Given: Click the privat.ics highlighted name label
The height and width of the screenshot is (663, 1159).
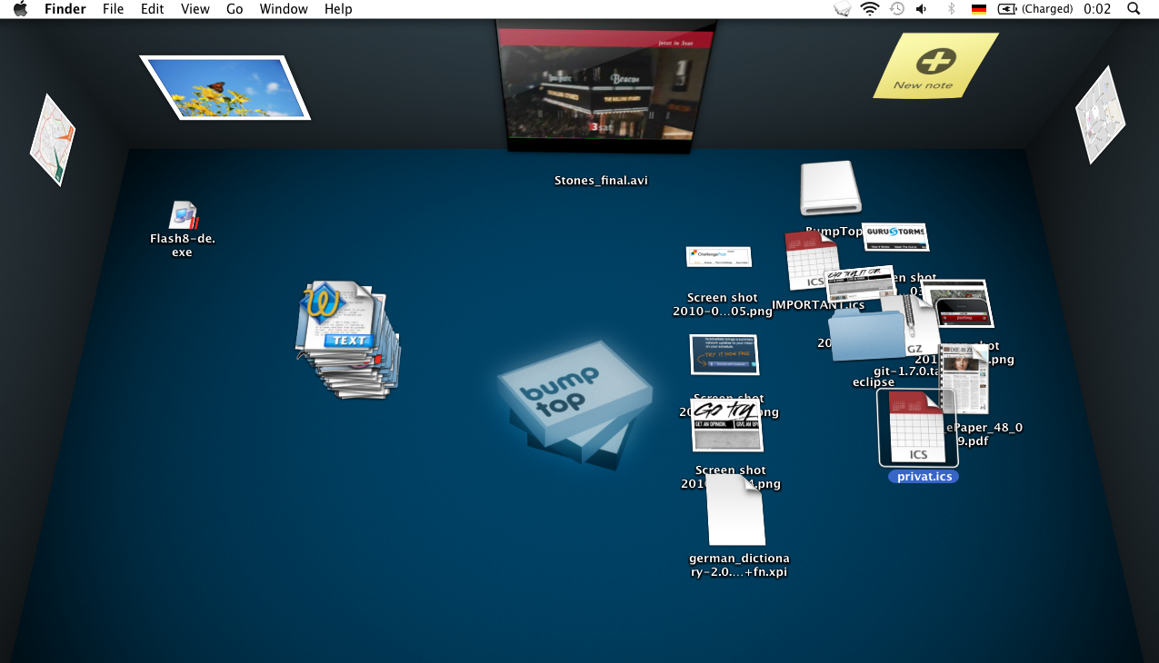Looking at the screenshot, I should click(x=924, y=476).
